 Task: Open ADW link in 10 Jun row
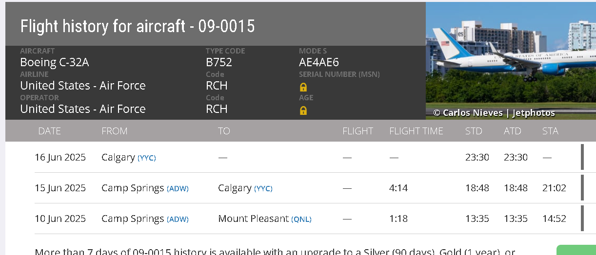pos(178,219)
